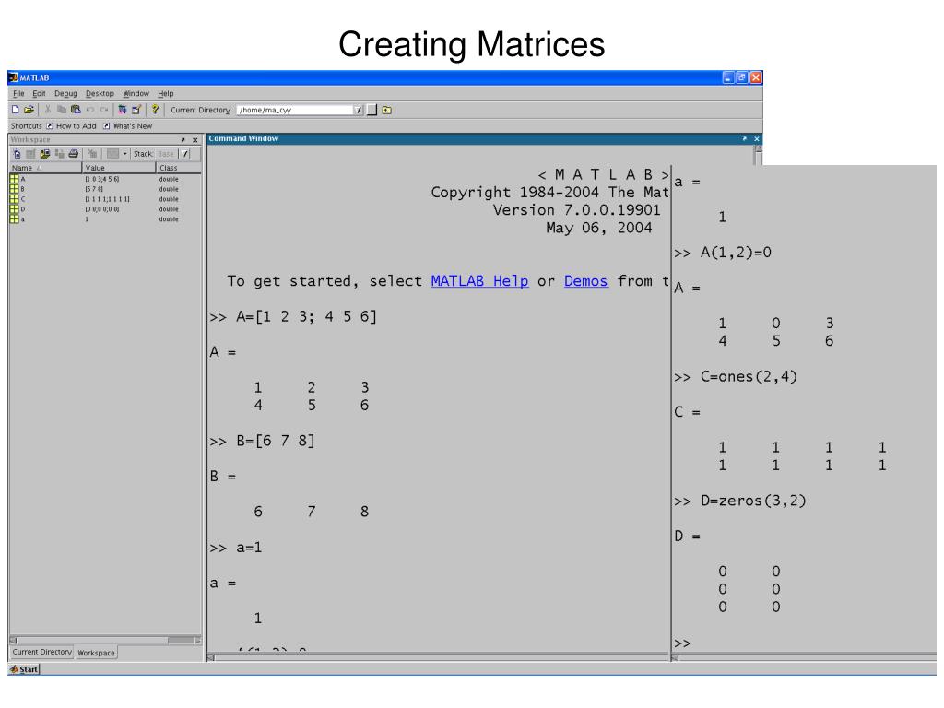Create a new M-file with toolbar icon
The image size is (944, 708).
coord(16,110)
